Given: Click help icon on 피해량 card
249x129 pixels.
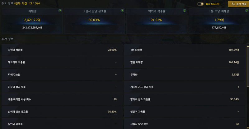Looking at the screenshot, I should tap(60, 11).
